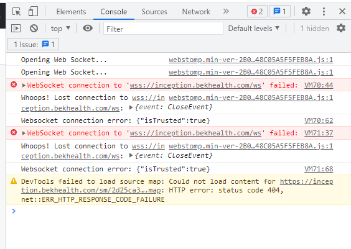The image size is (351, 249).
Task: Click the yellow warning triangle icon
Action: point(14,181)
